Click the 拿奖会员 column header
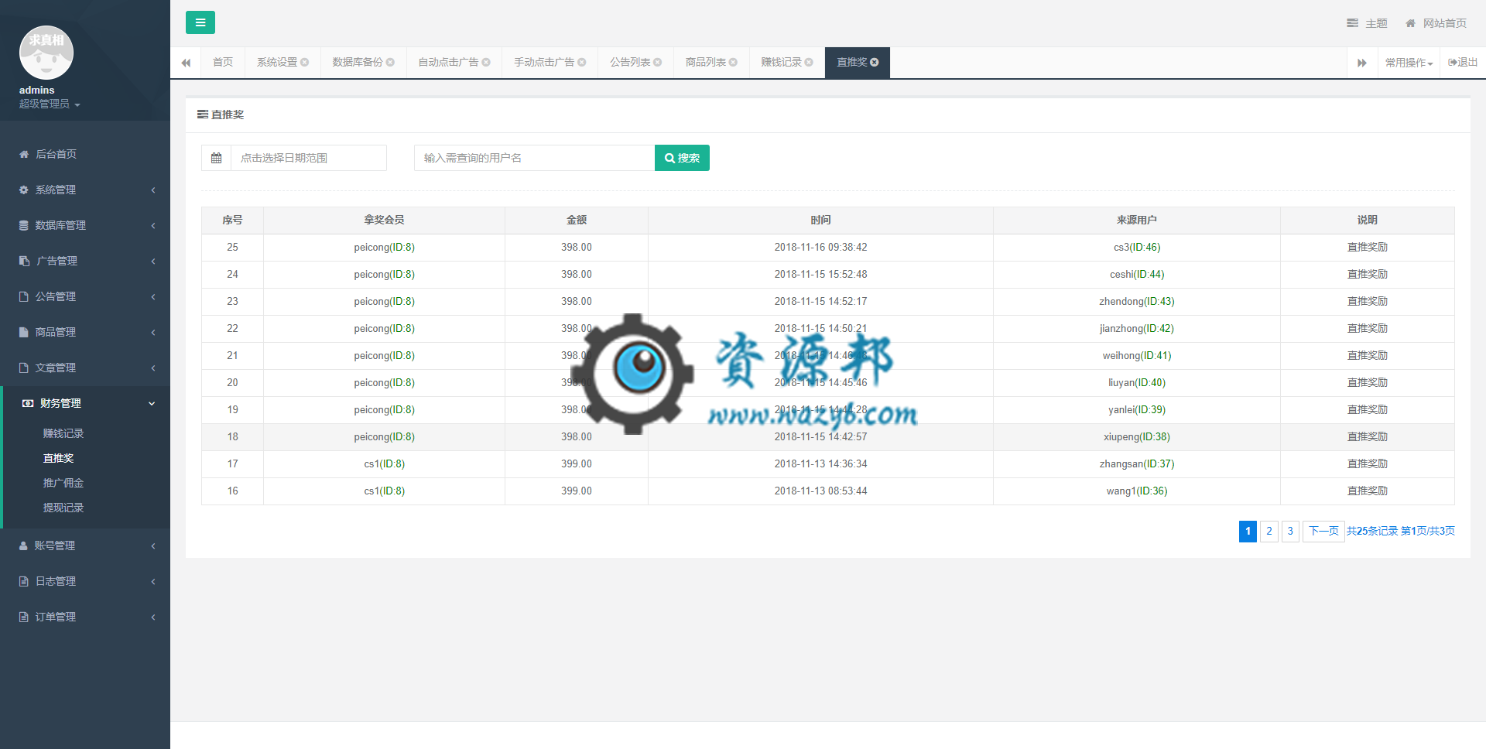1486x749 pixels. (x=385, y=221)
